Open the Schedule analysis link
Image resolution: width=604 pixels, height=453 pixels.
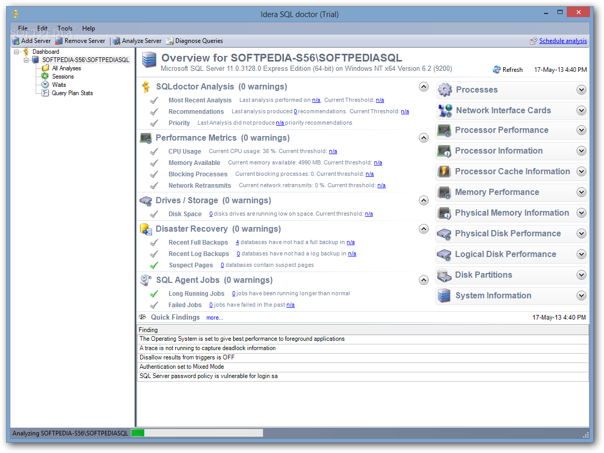click(x=563, y=41)
